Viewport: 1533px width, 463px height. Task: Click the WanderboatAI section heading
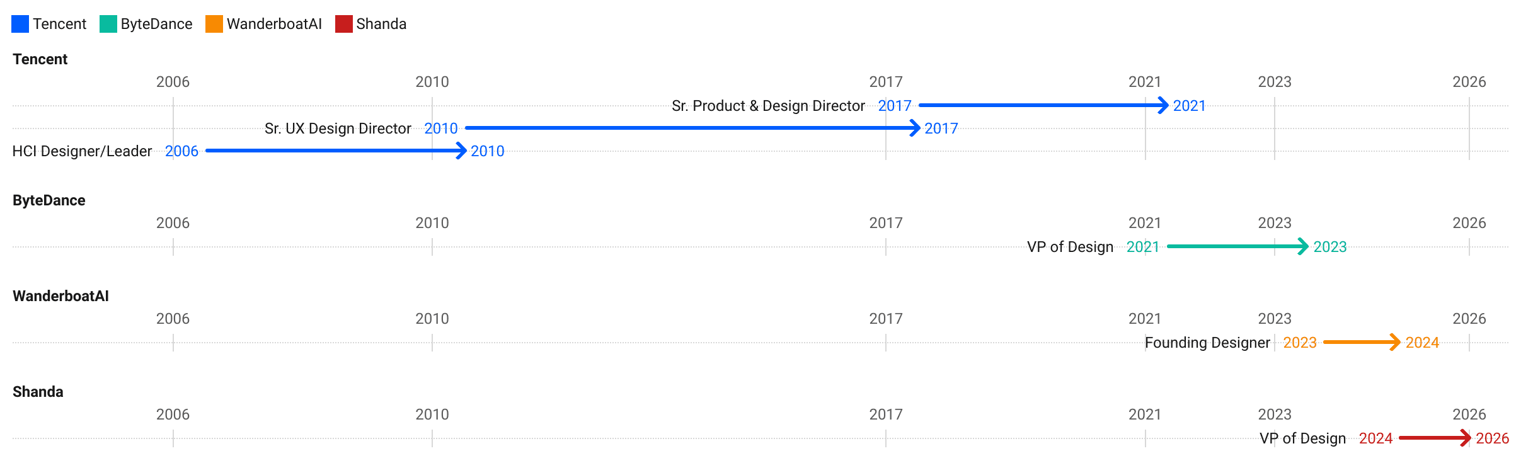point(61,296)
